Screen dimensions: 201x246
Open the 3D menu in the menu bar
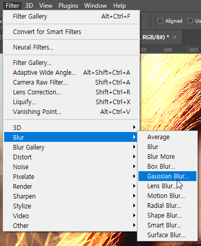tap(29, 6)
